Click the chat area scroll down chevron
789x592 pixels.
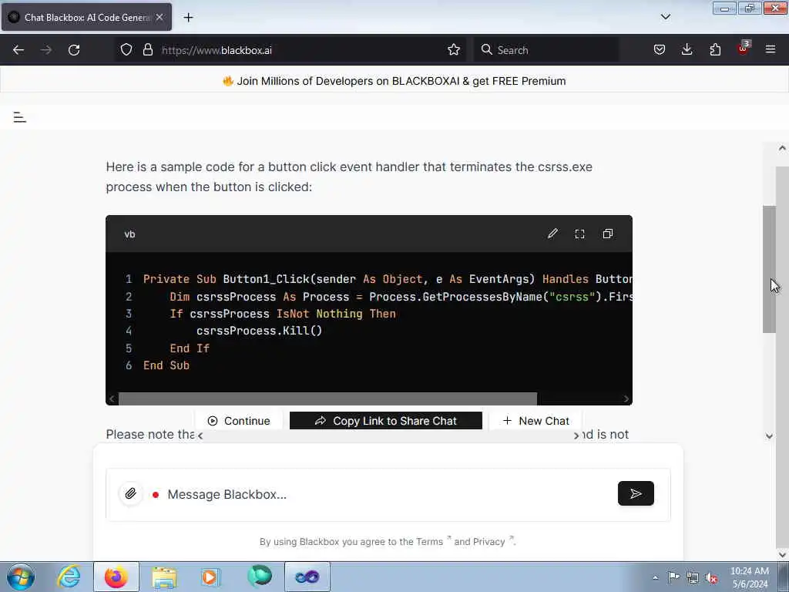tap(769, 436)
